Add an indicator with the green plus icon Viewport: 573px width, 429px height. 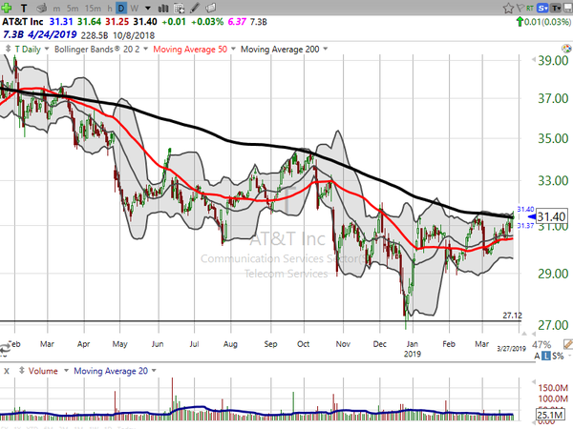pyautogui.click(x=7, y=8)
